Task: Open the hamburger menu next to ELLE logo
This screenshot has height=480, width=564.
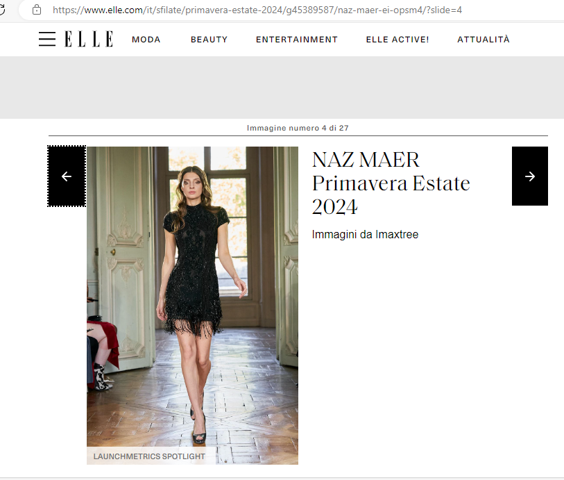Action: coord(47,39)
